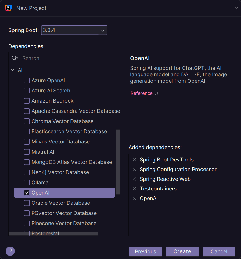The image size is (241, 259).
Task: Click the IntelliJ IDEA logo icon
Action: pyautogui.click(x=8, y=8)
